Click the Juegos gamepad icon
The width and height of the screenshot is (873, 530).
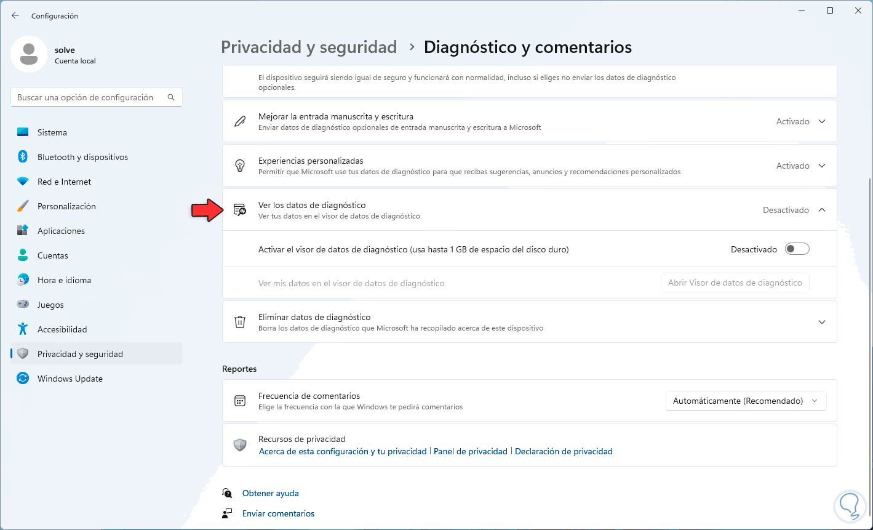point(23,305)
